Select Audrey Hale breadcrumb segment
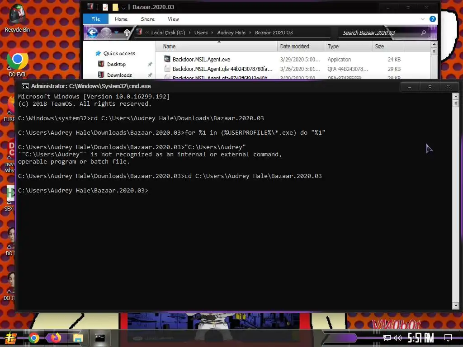Screen dimensions: 463x347 coord(231,33)
